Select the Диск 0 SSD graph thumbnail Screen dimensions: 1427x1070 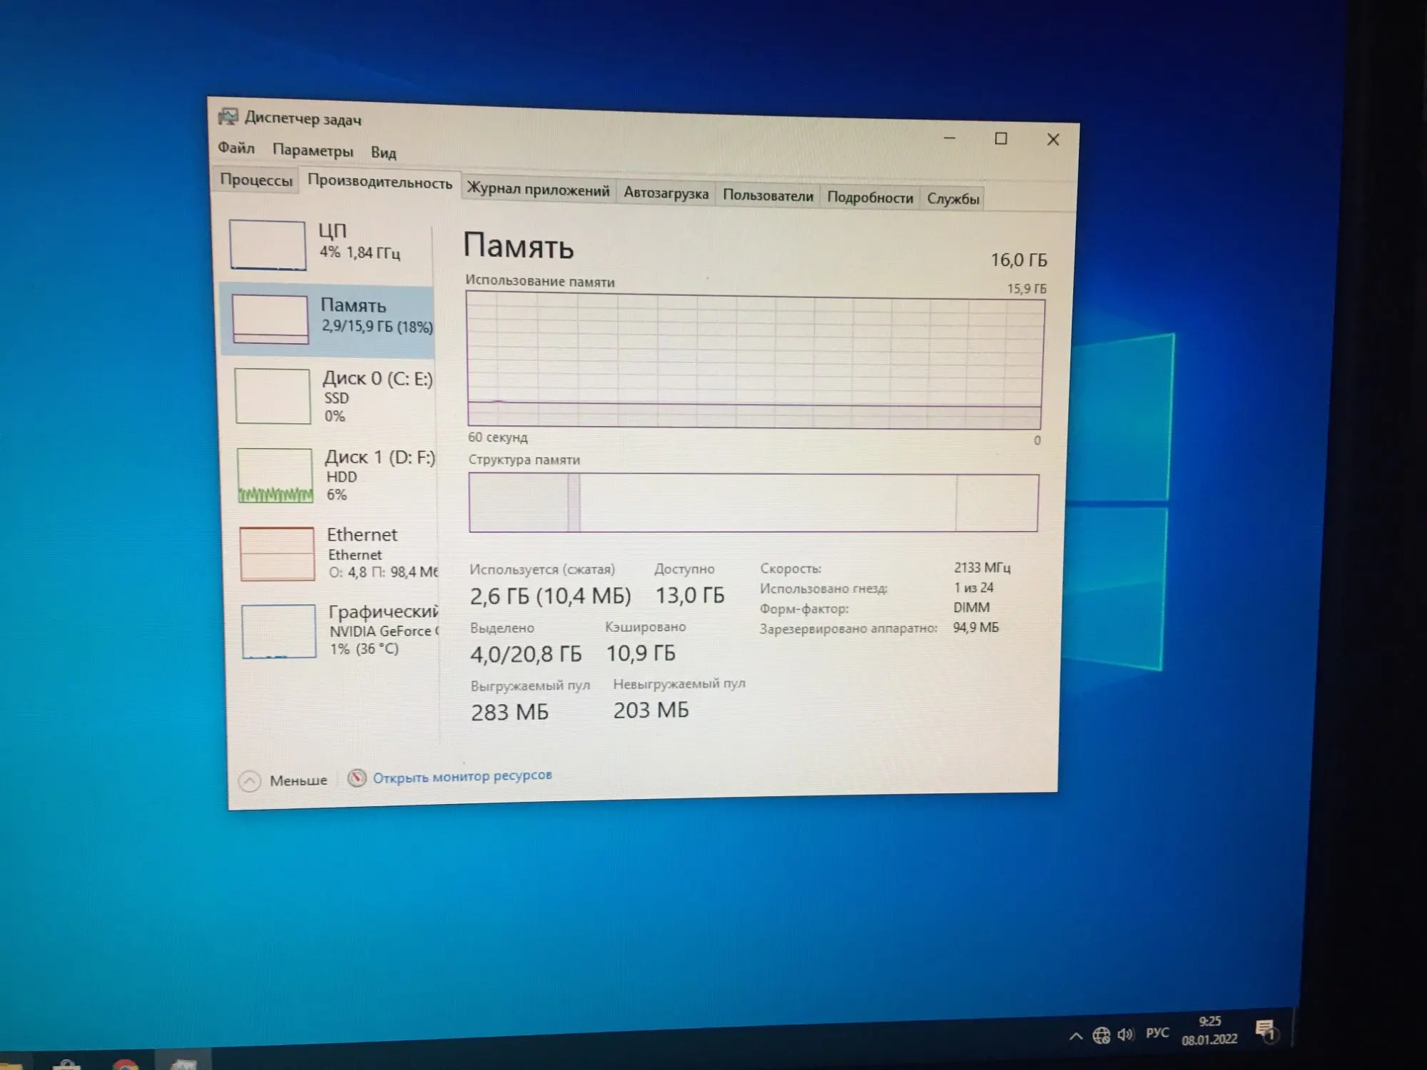click(273, 397)
